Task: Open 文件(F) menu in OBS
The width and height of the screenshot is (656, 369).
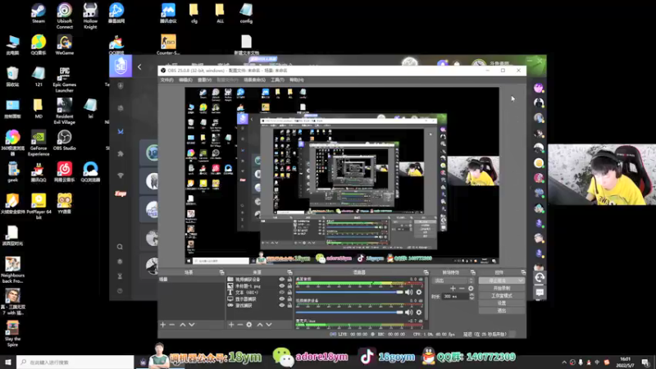Action: tap(166, 80)
